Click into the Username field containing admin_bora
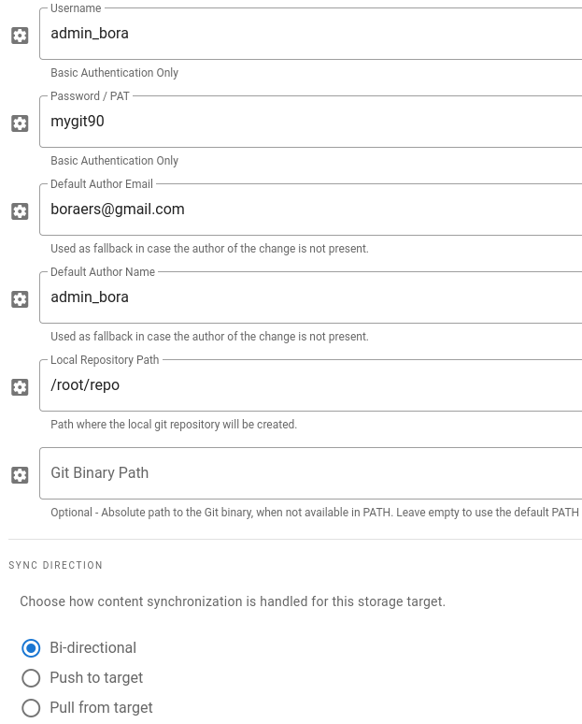 pos(308,34)
